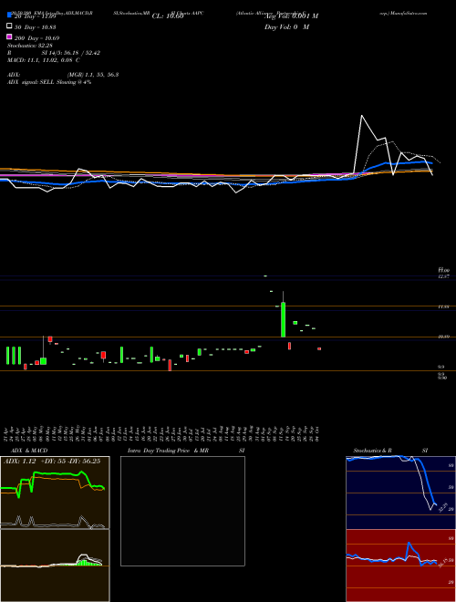This screenshot has width=456, height=602.
Task: Click the white price line spike peak
Action: 361,115
